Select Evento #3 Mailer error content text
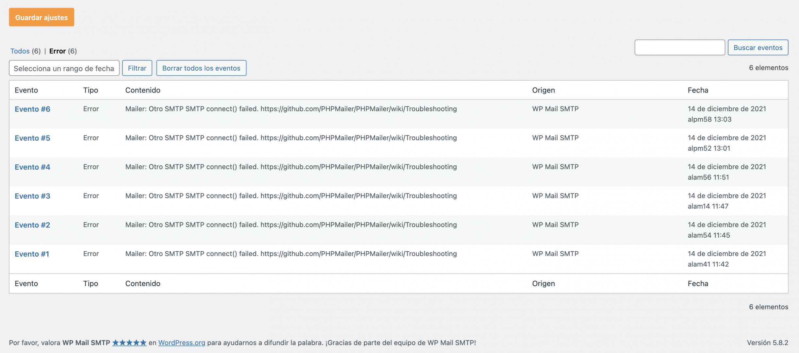799x353 pixels. 291,196
